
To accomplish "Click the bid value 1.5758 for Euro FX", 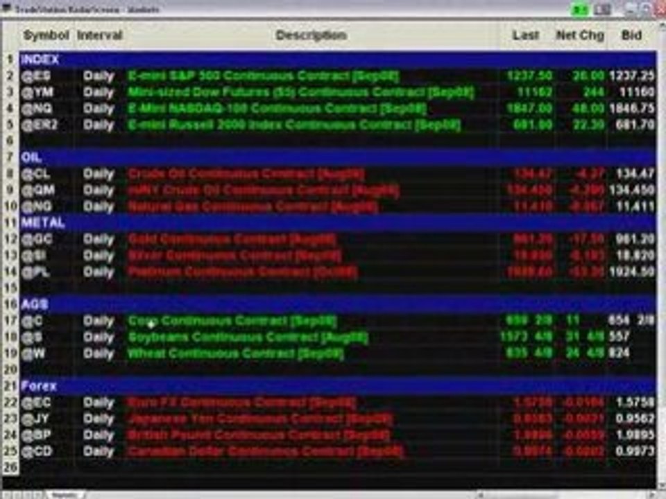I will click(635, 402).
